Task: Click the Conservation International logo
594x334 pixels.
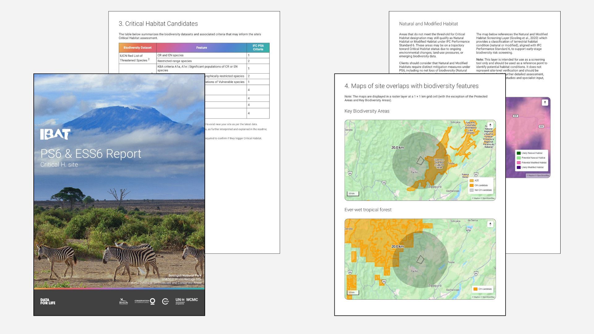Action: (145, 301)
